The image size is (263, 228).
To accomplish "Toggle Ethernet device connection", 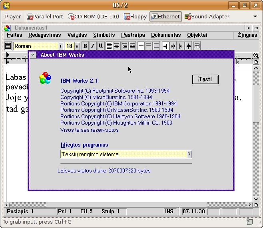I will pyautogui.click(x=165, y=17).
